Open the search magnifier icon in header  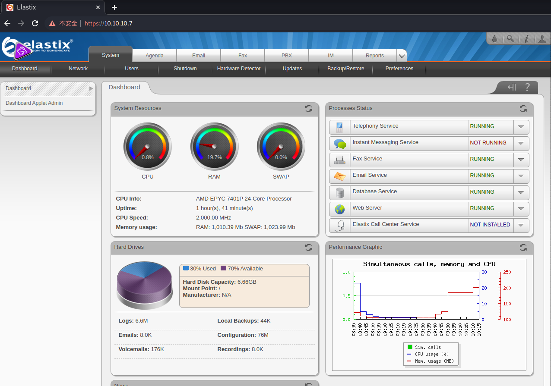pos(510,39)
